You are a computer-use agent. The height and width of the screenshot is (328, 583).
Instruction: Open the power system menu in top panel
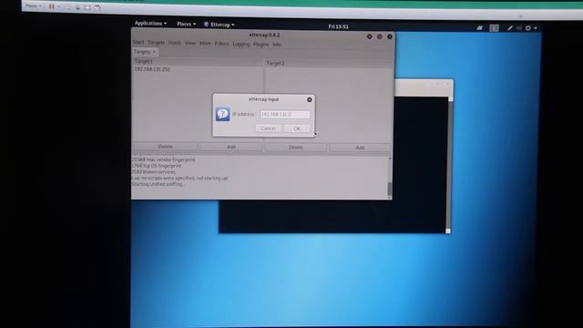coord(528,28)
